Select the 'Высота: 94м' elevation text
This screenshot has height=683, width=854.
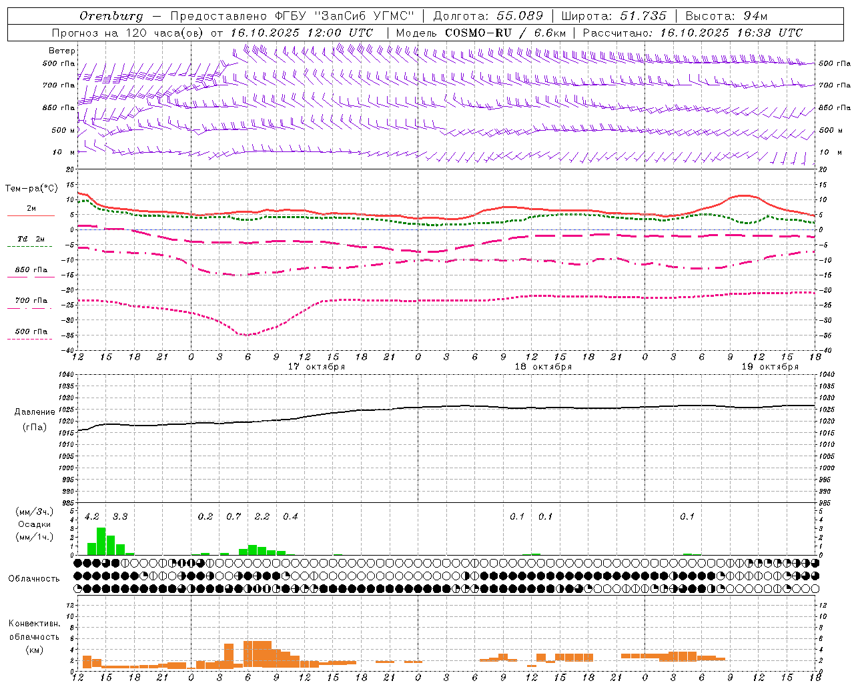coord(727,16)
